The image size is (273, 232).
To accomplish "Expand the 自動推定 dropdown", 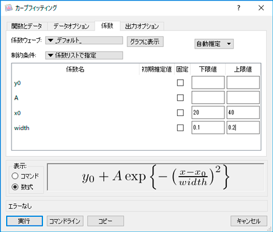I will 214,44.
